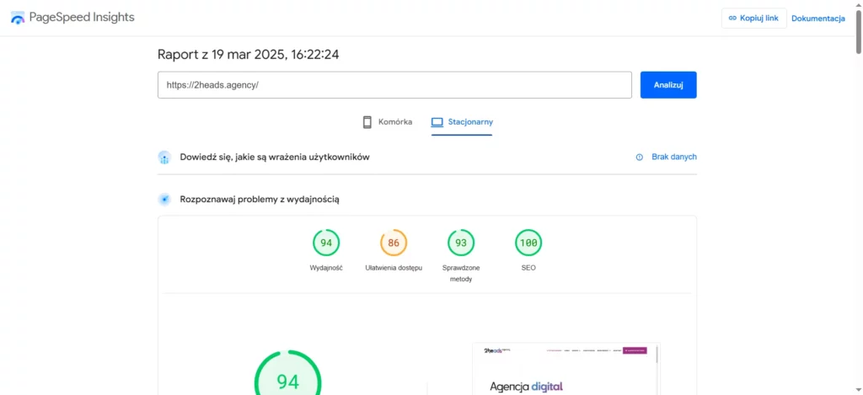
Task: Click "Rozpoznawaj problemy z wydajnością" heading
Action: (x=260, y=199)
